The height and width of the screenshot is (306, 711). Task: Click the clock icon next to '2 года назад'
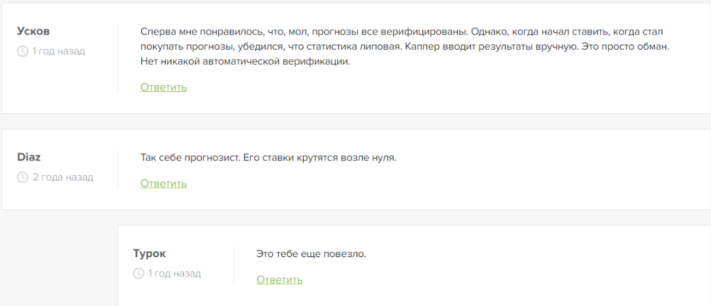[x=23, y=177]
